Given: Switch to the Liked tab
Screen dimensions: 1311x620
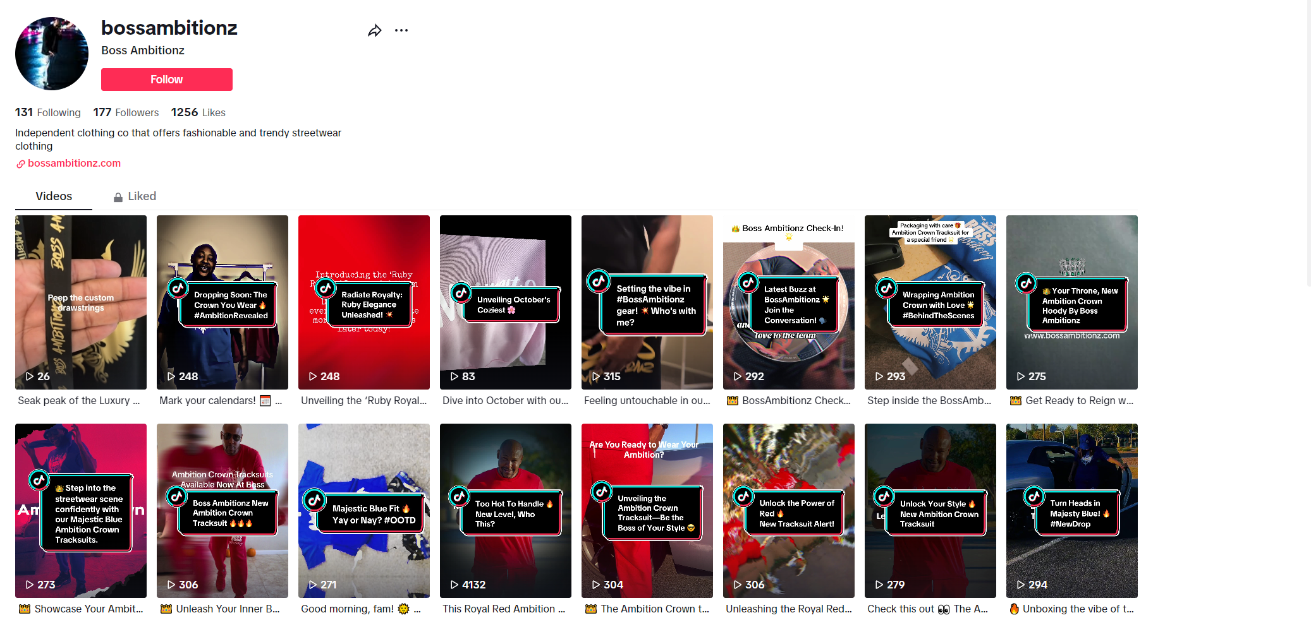Looking at the screenshot, I should [135, 196].
